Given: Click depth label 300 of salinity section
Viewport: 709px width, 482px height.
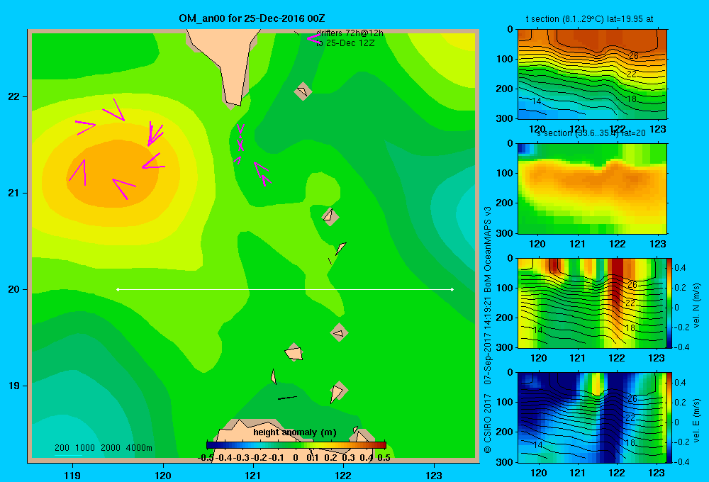Looking at the screenshot, I should point(504,233).
